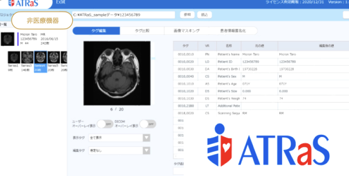Edit the 編集後の値 cell for Patient's Name
The height and width of the screenshot is (176, 349).
(x=313, y=54)
